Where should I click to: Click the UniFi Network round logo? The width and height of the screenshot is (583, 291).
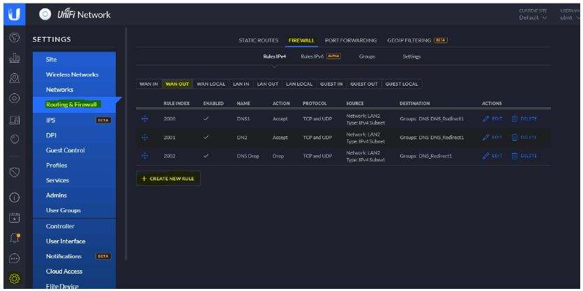point(45,15)
